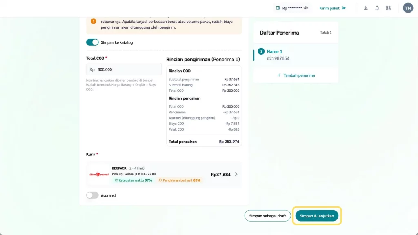Click the Simpan & lanjutkan button

click(x=317, y=216)
